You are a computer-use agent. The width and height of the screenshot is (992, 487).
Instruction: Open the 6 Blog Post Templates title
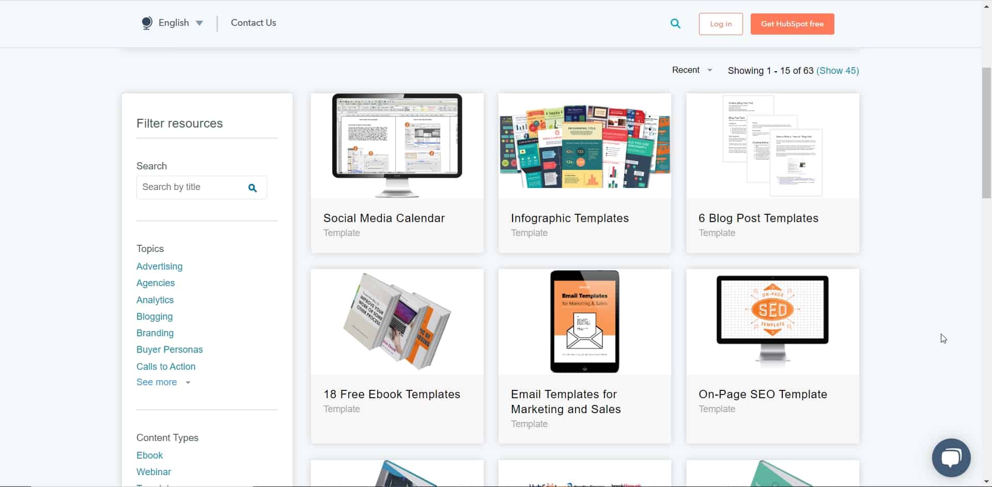pyautogui.click(x=758, y=218)
